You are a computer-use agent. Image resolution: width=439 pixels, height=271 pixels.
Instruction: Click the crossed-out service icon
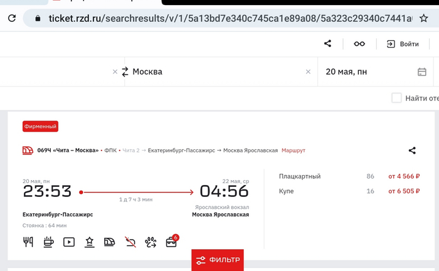(x=130, y=242)
